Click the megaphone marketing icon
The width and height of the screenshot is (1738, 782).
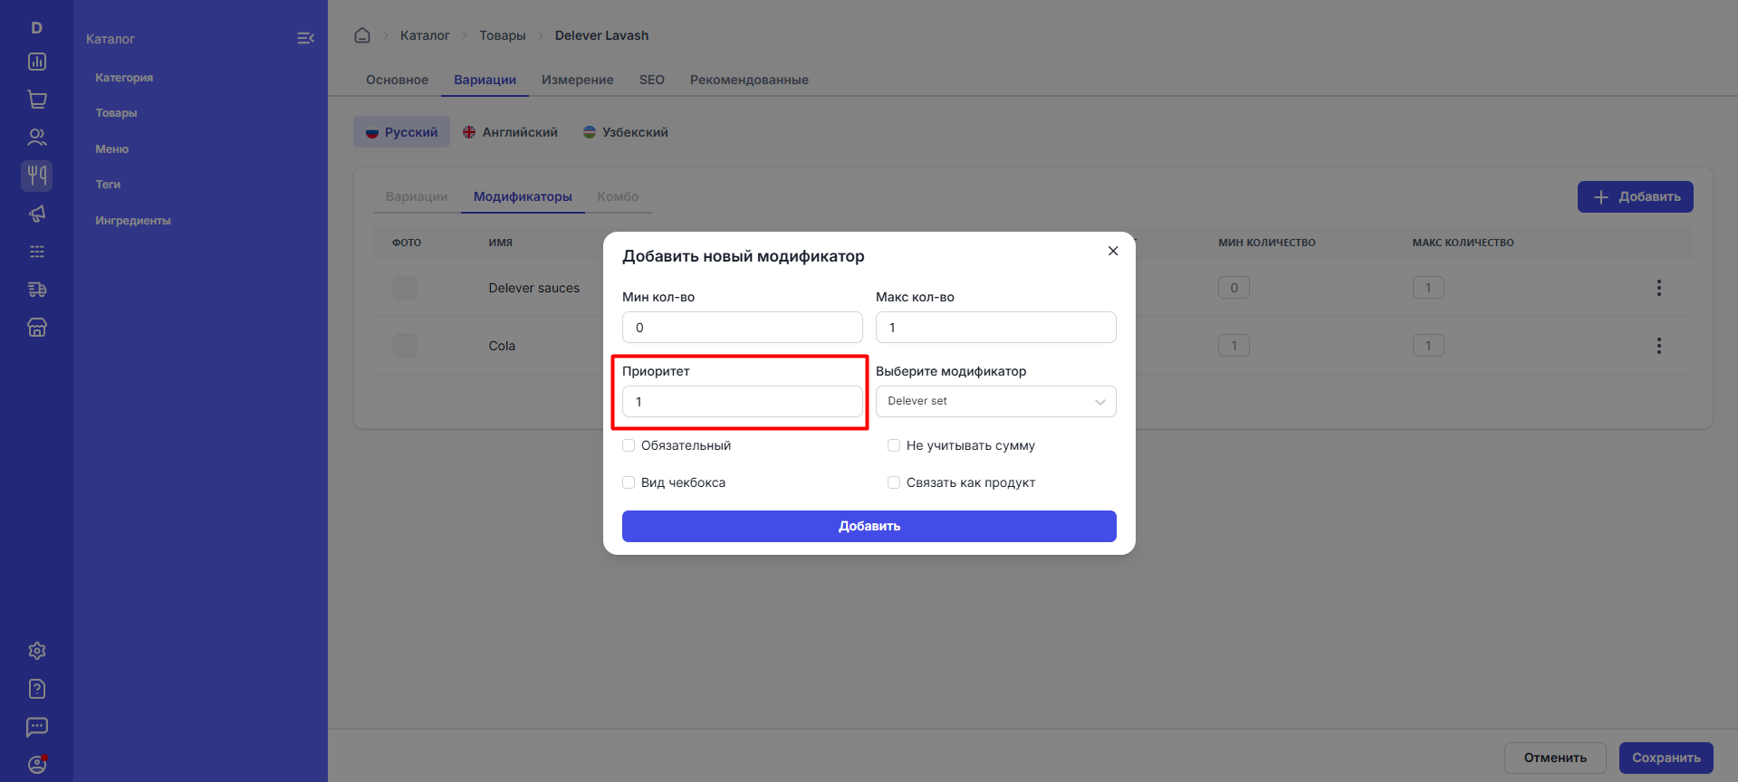[37, 214]
